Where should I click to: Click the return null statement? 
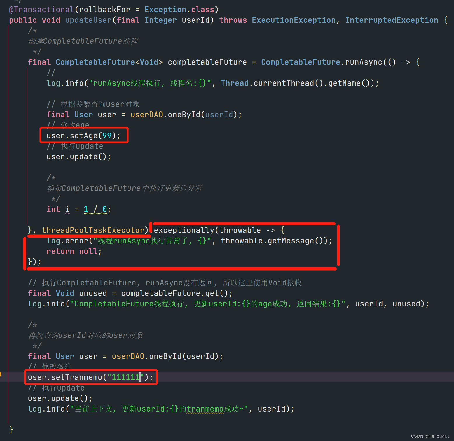[74, 251]
